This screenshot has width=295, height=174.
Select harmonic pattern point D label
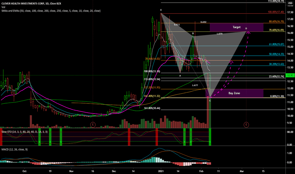point(246,28)
